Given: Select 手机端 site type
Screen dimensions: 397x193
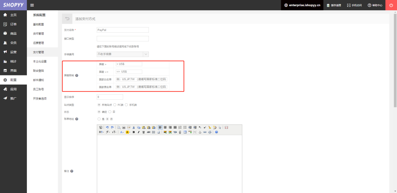Looking at the screenshot, I should [x=126, y=105].
